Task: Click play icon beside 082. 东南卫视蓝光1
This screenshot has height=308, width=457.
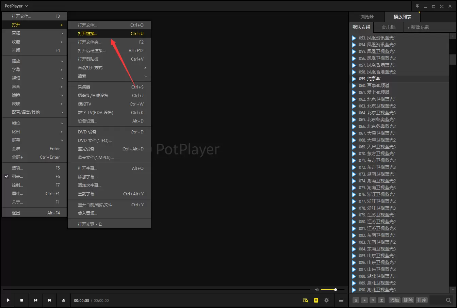Action: tap(354, 236)
